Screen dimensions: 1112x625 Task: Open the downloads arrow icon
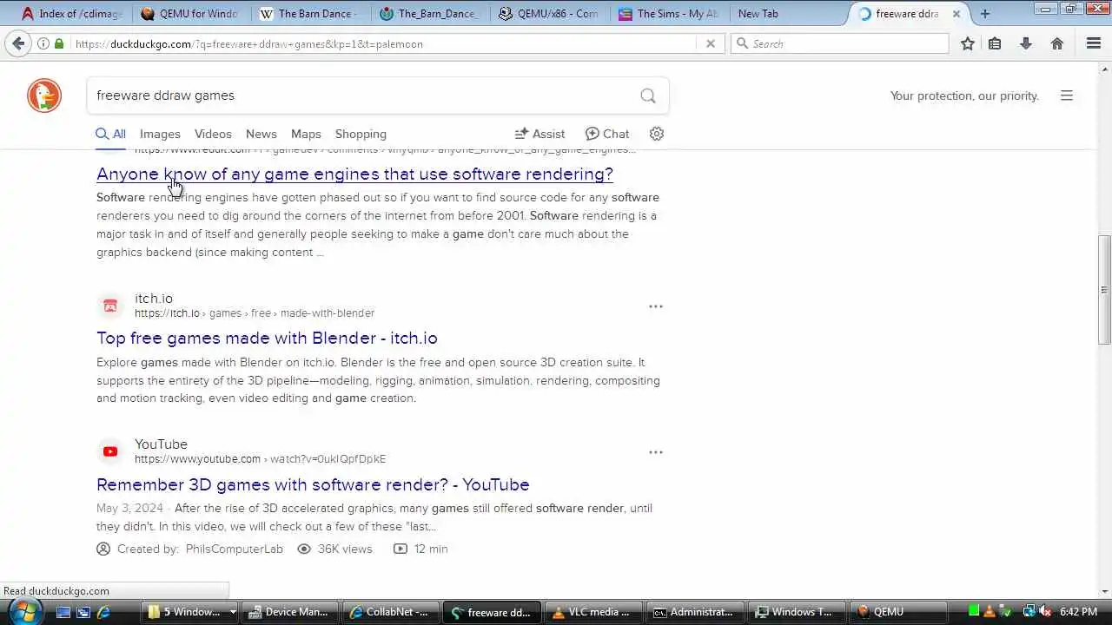1026,43
